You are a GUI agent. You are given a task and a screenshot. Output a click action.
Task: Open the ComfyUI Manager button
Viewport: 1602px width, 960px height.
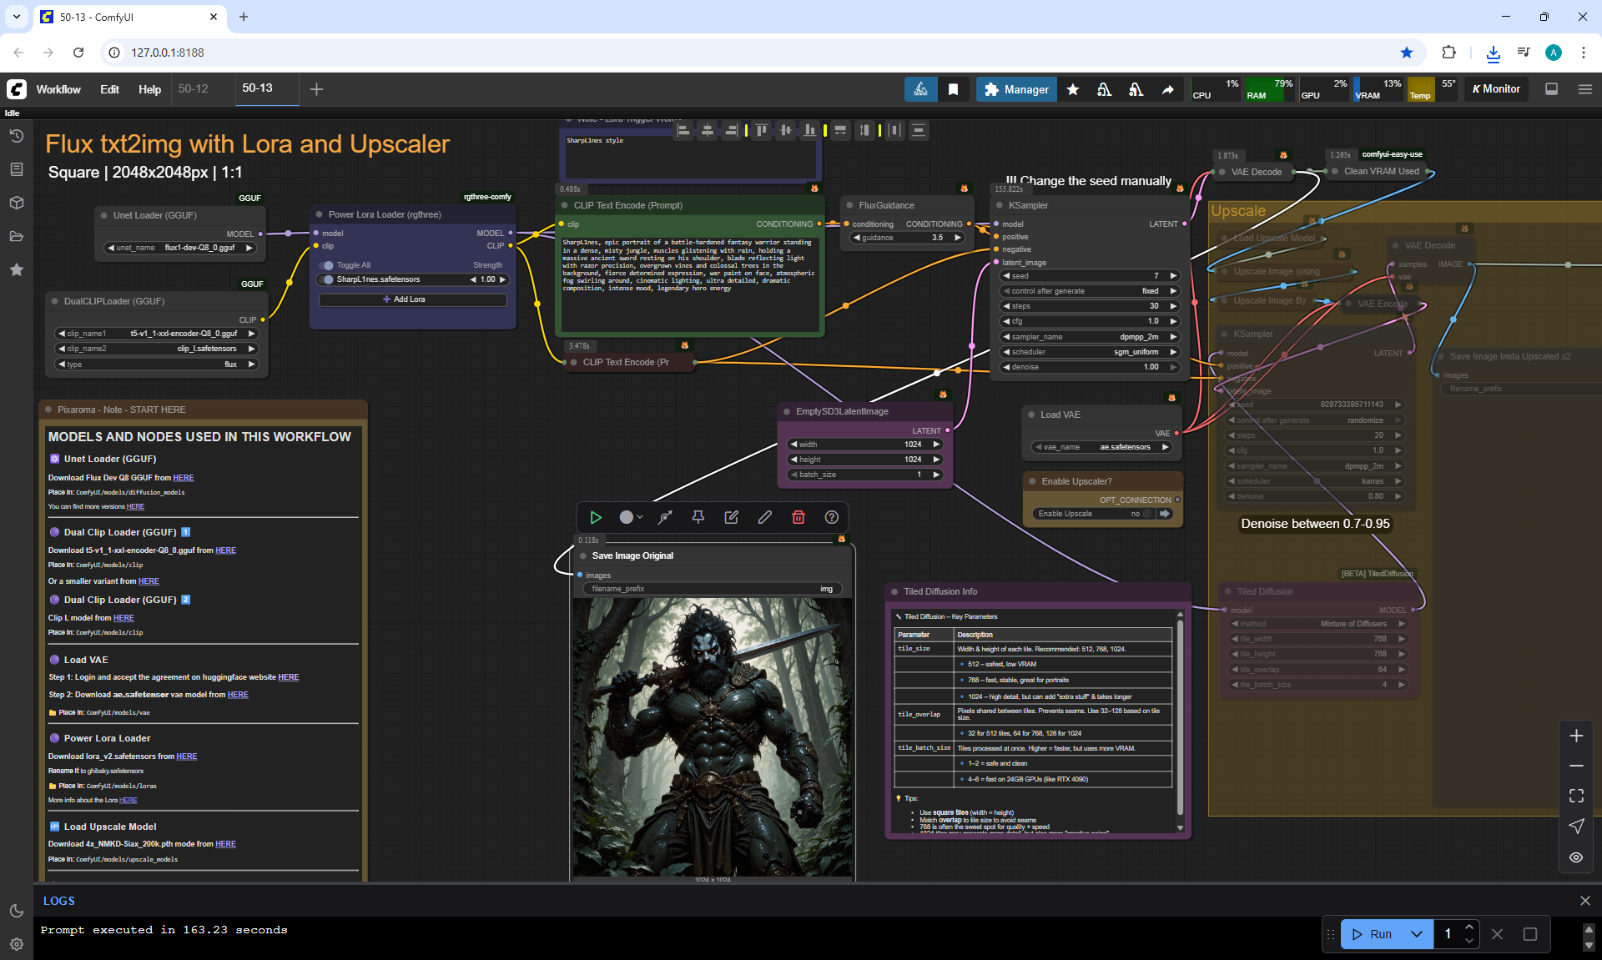tap(1016, 89)
